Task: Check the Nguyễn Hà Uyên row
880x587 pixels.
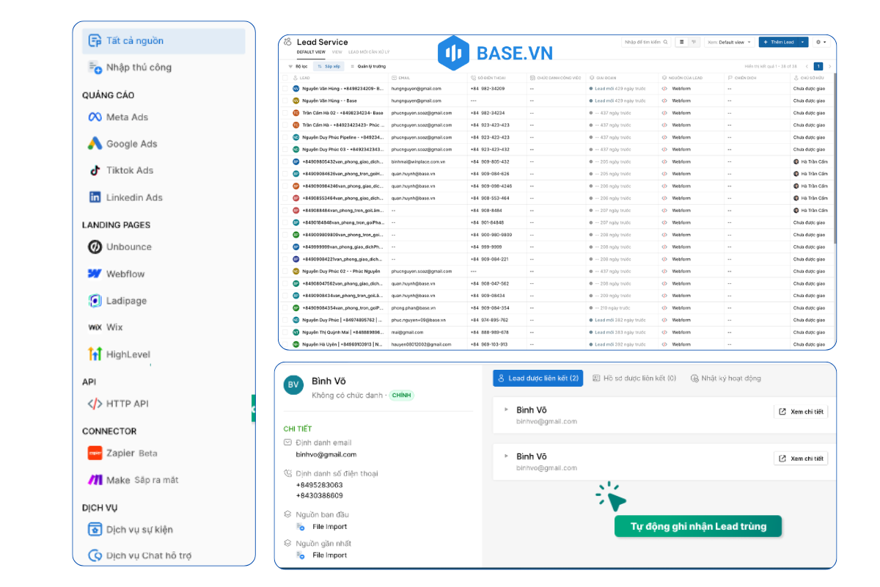Action: pyautogui.click(x=285, y=344)
